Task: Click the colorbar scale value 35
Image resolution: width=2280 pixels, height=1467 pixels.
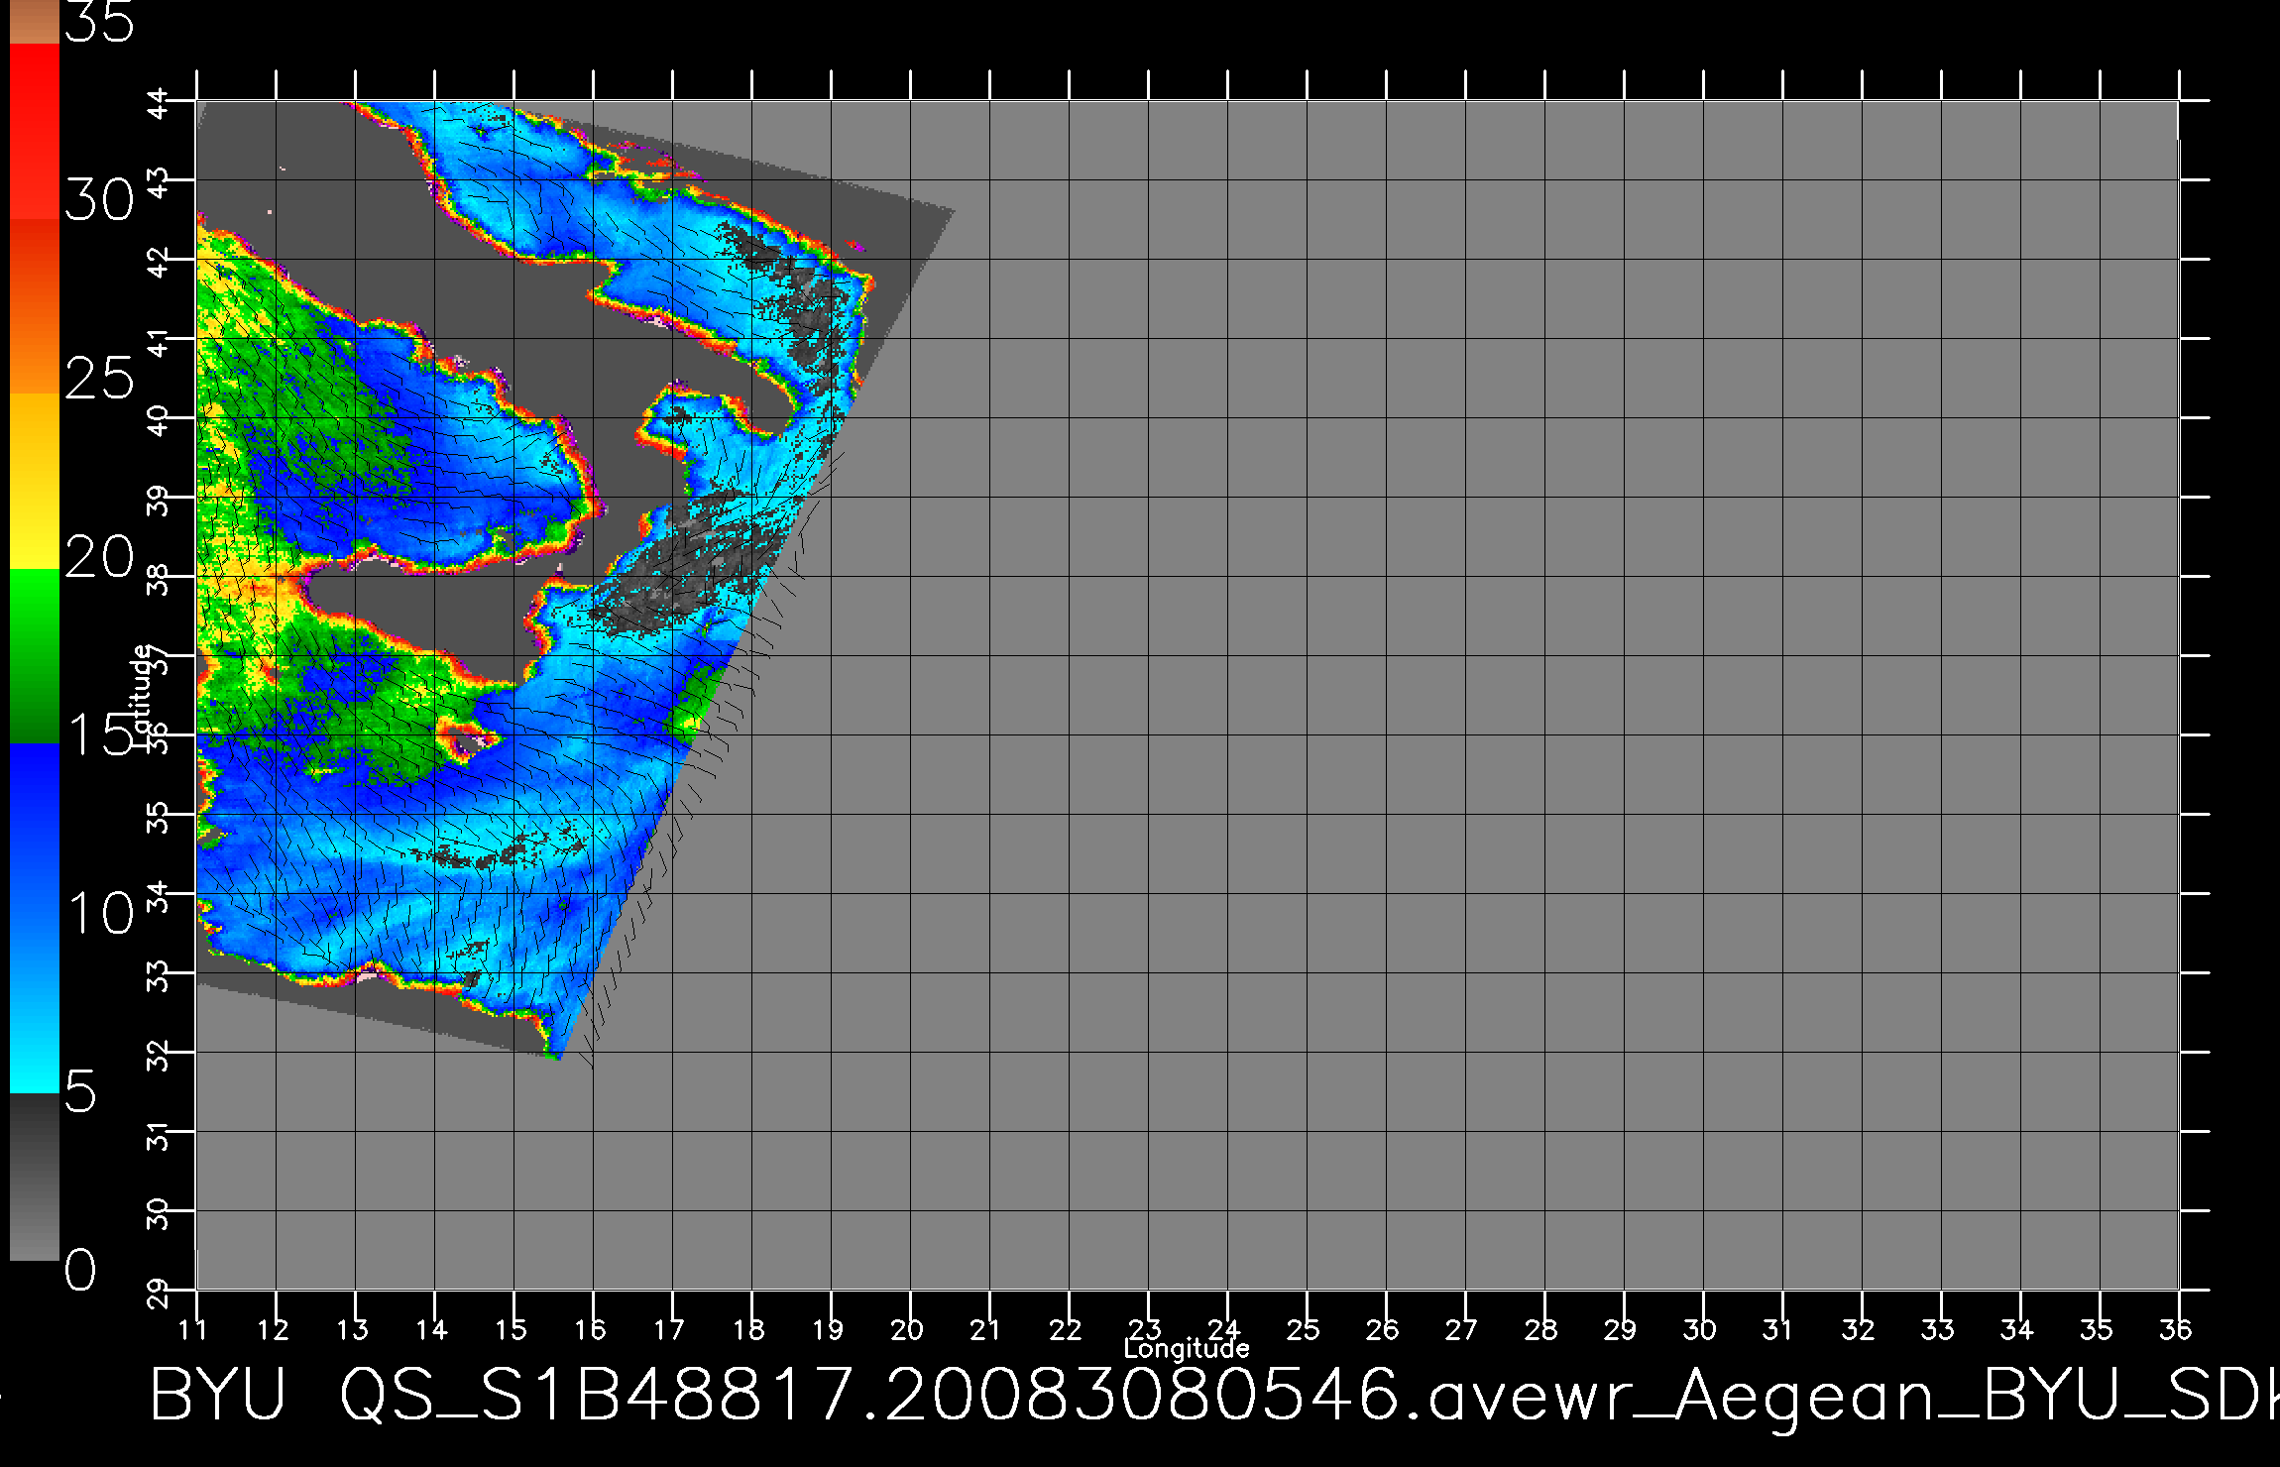Action: 99,22
